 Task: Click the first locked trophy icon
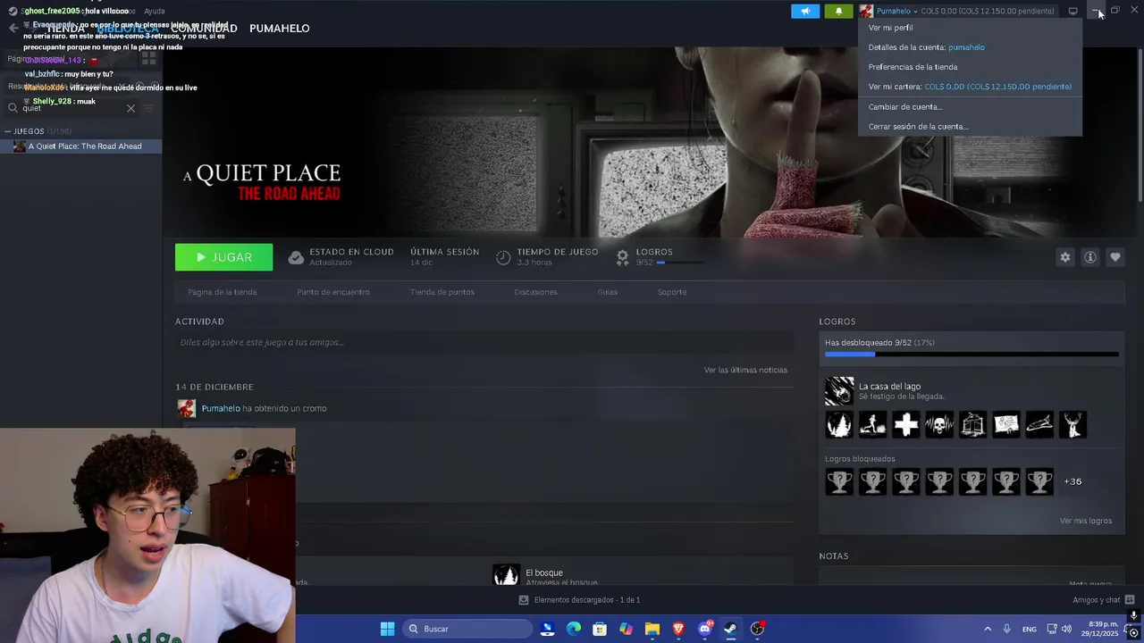click(839, 482)
